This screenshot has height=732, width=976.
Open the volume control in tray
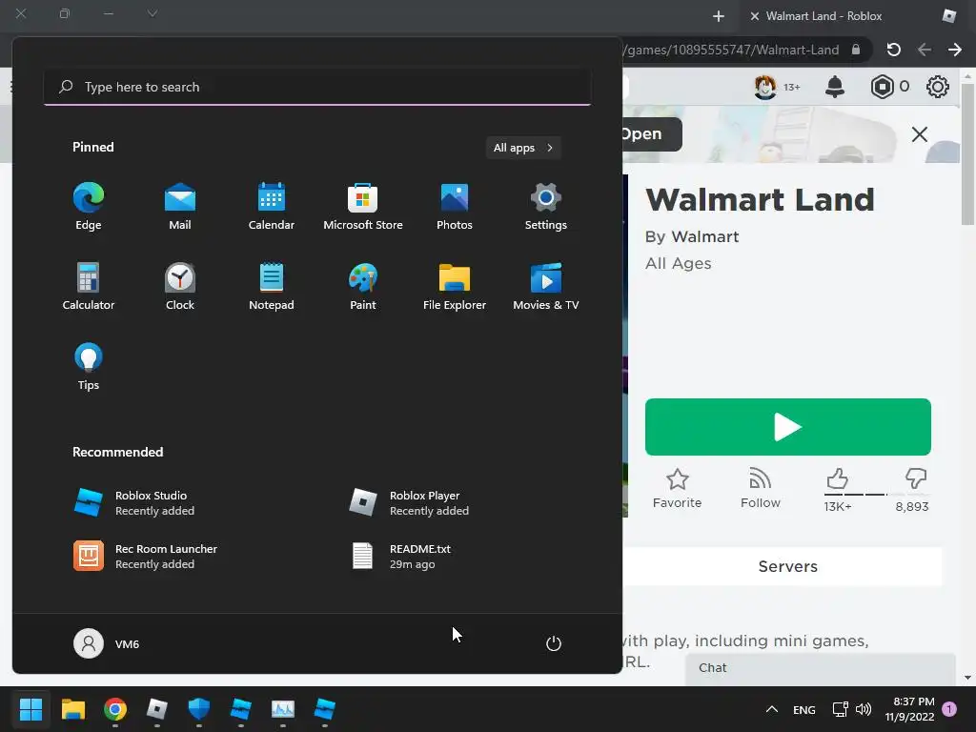pyautogui.click(x=864, y=709)
